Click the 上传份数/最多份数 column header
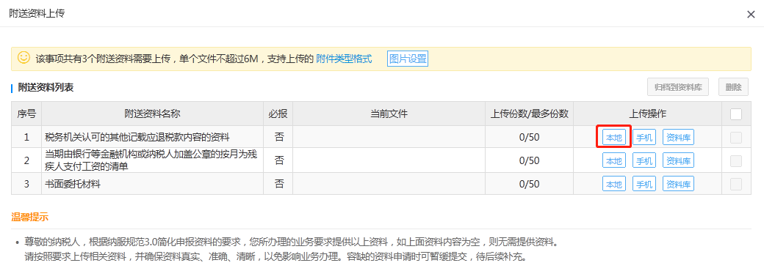The height and width of the screenshot is (271, 764). click(529, 114)
